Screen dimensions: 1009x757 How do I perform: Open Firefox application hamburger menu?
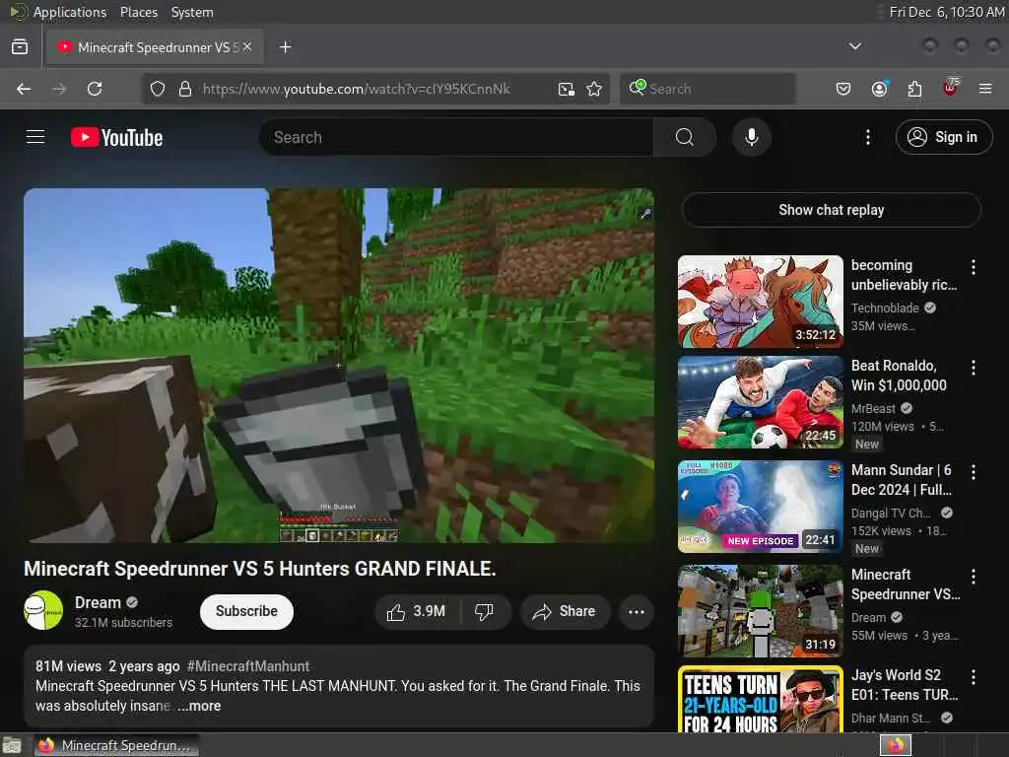tap(985, 89)
